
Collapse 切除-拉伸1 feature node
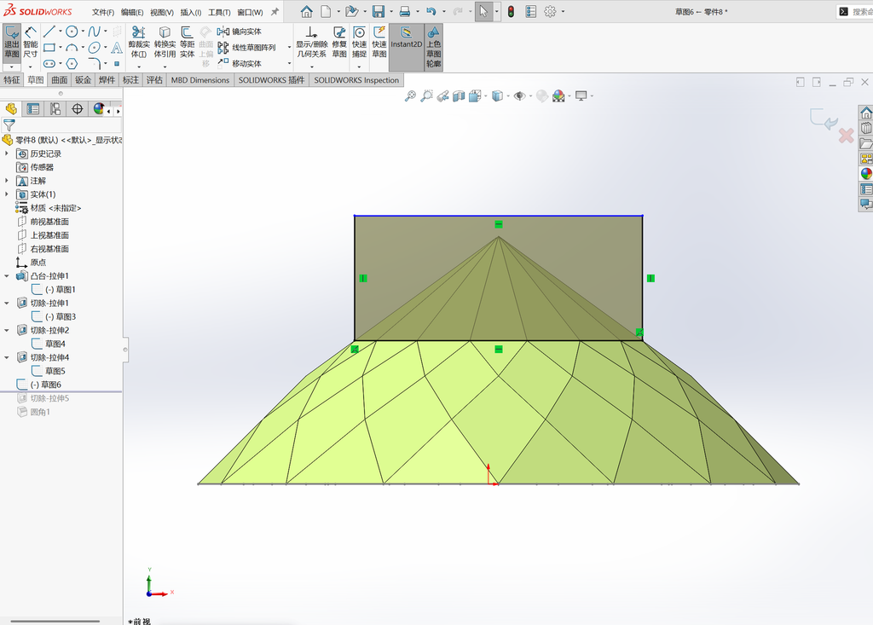(x=7, y=303)
